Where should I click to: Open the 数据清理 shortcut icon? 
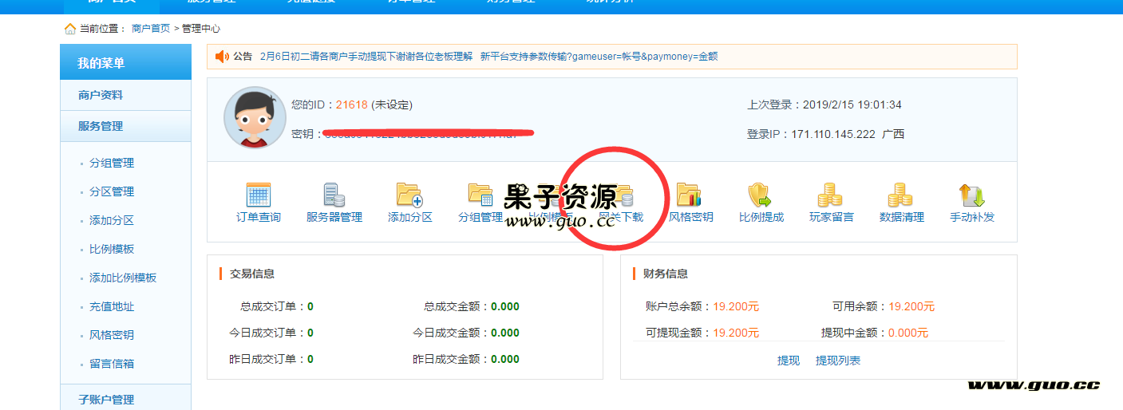coord(901,195)
